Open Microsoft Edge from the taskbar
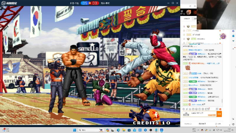 [x=118, y=130]
